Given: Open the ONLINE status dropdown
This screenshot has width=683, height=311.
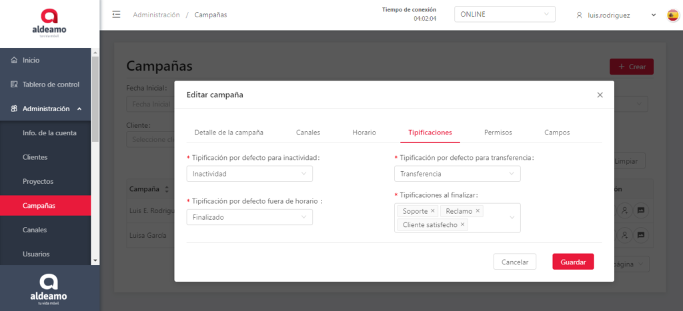Looking at the screenshot, I should (504, 15).
